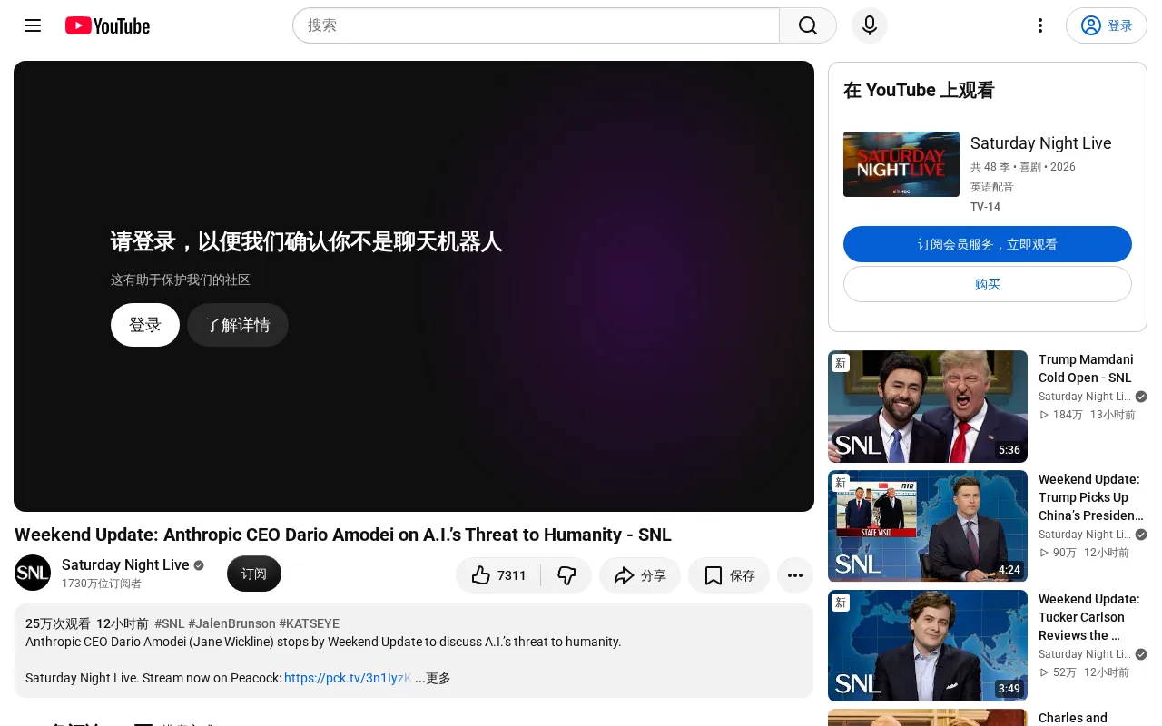Share the video via 分享
Screen dimensions: 1162x726
(x=640, y=575)
